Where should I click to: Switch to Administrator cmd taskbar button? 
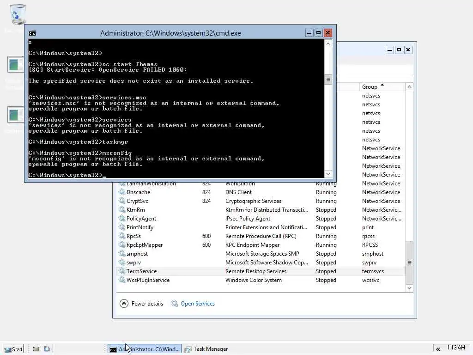tap(145, 349)
